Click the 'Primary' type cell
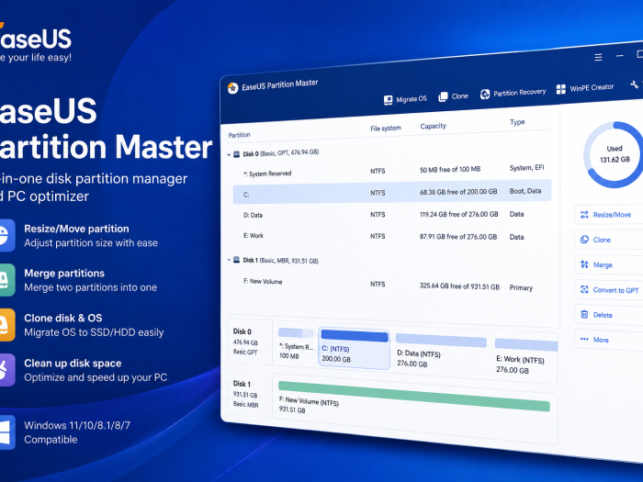This screenshot has height=482, width=643. 521,287
